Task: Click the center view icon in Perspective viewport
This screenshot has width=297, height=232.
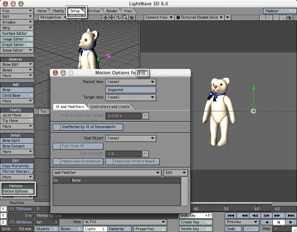Action: coord(105,18)
